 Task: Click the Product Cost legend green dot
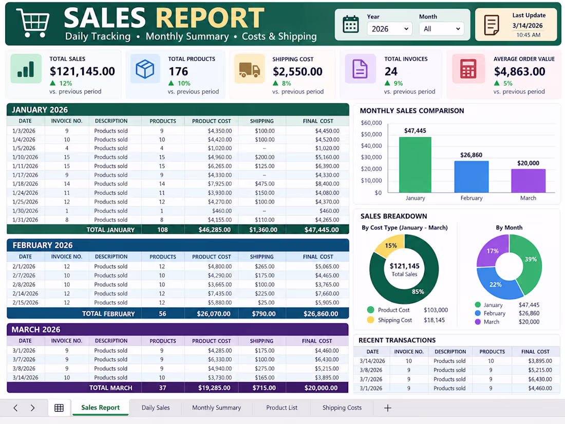[x=370, y=310]
